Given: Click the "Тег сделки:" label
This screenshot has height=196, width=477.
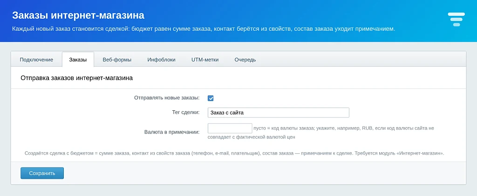Looking at the screenshot, I should point(185,113).
